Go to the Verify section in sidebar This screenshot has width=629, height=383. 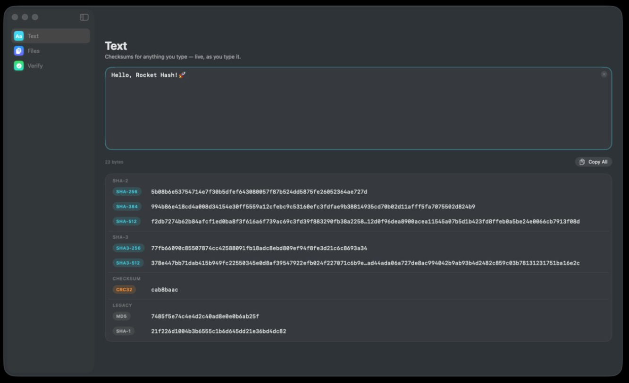(x=50, y=66)
